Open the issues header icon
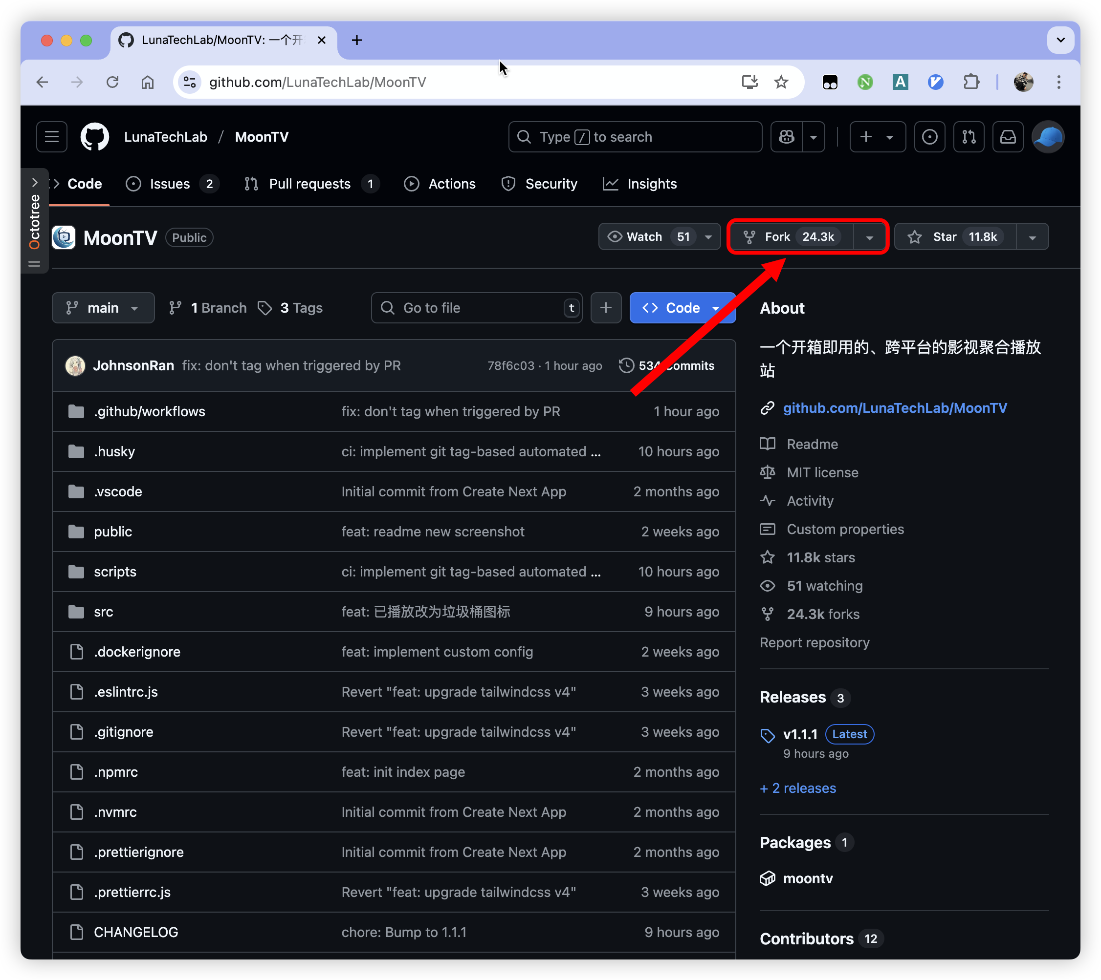 pos(929,137)
